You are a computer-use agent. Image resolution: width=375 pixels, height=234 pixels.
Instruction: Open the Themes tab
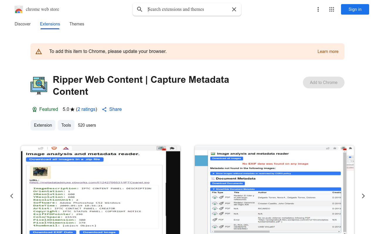pos(77,24)
